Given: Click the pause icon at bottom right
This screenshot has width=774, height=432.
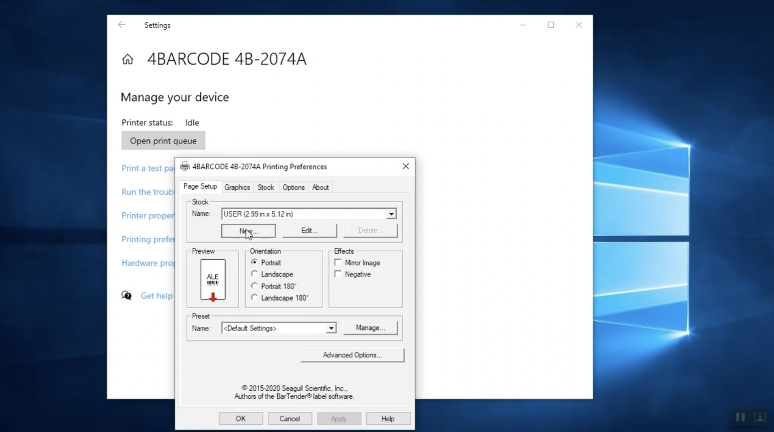Looking at the screenshot, I should tap(740, 417).
